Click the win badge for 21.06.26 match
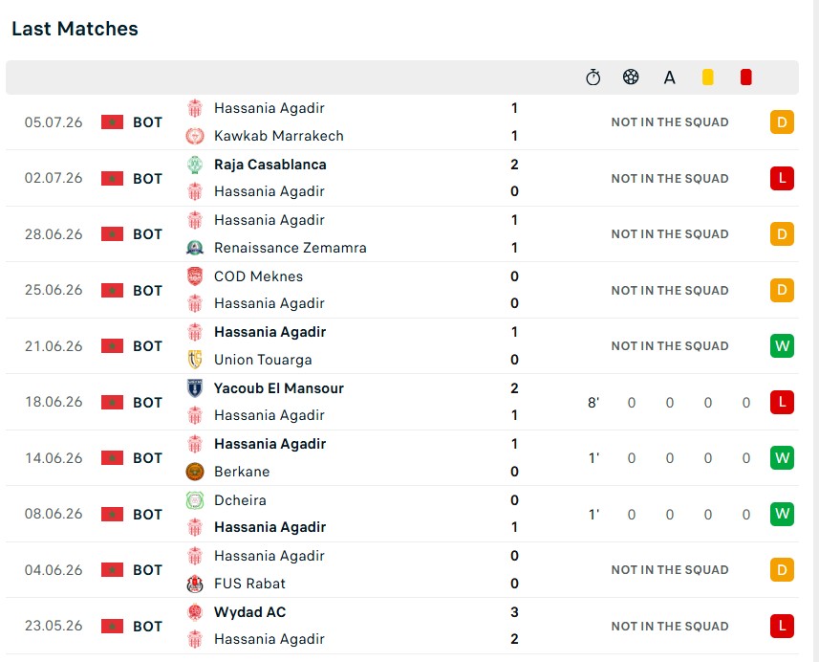 (x=782, y=346)
